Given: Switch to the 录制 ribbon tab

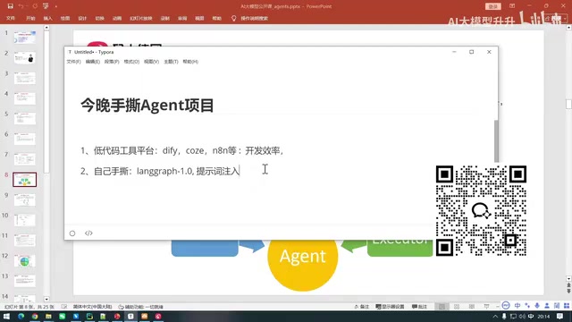Looking at the screenshot, I should [x=164, y=18].
